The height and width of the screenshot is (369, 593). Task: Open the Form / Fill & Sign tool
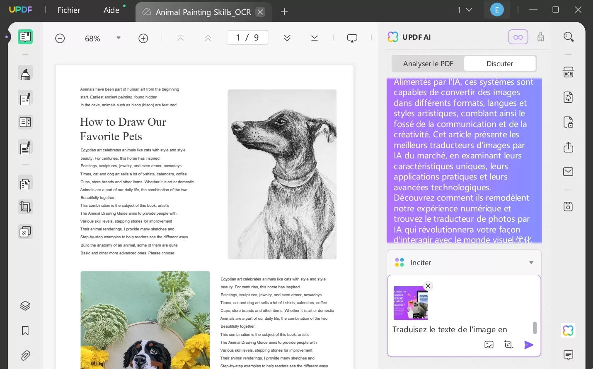coord(25,148)
